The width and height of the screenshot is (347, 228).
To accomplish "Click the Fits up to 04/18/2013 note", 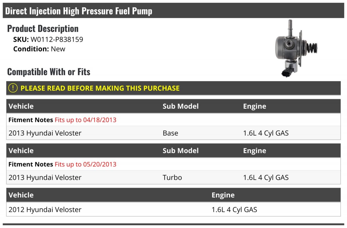I will 86,120.
